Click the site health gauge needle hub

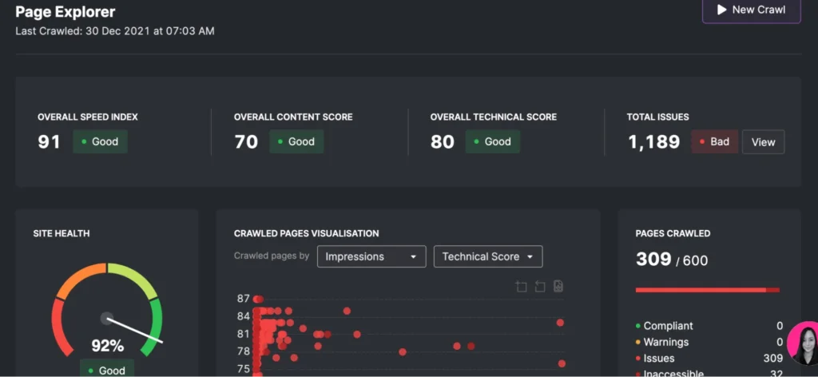[107, 319]
